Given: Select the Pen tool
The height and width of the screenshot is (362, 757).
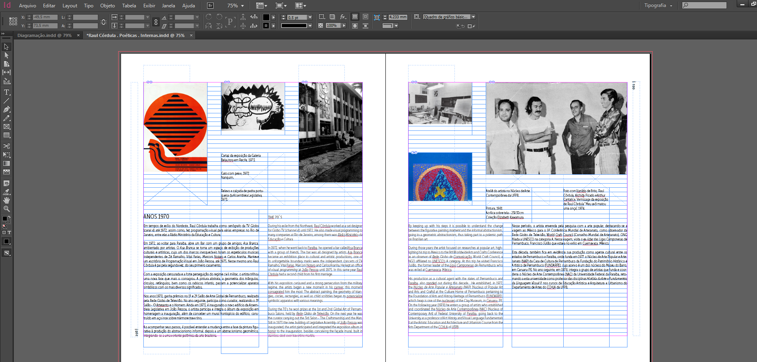Looking at the screenshot, I should point(6,109).
